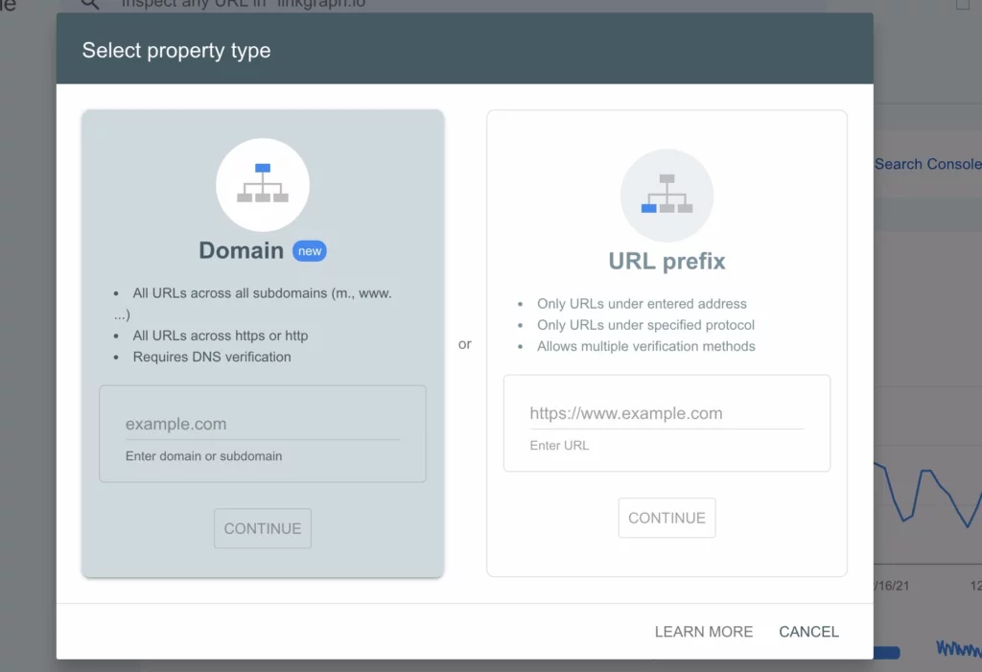The width and height of the screenshot is (982, 672).
Task: Click the search magnifier icon behind dialog
Action: tap(90, 4)
